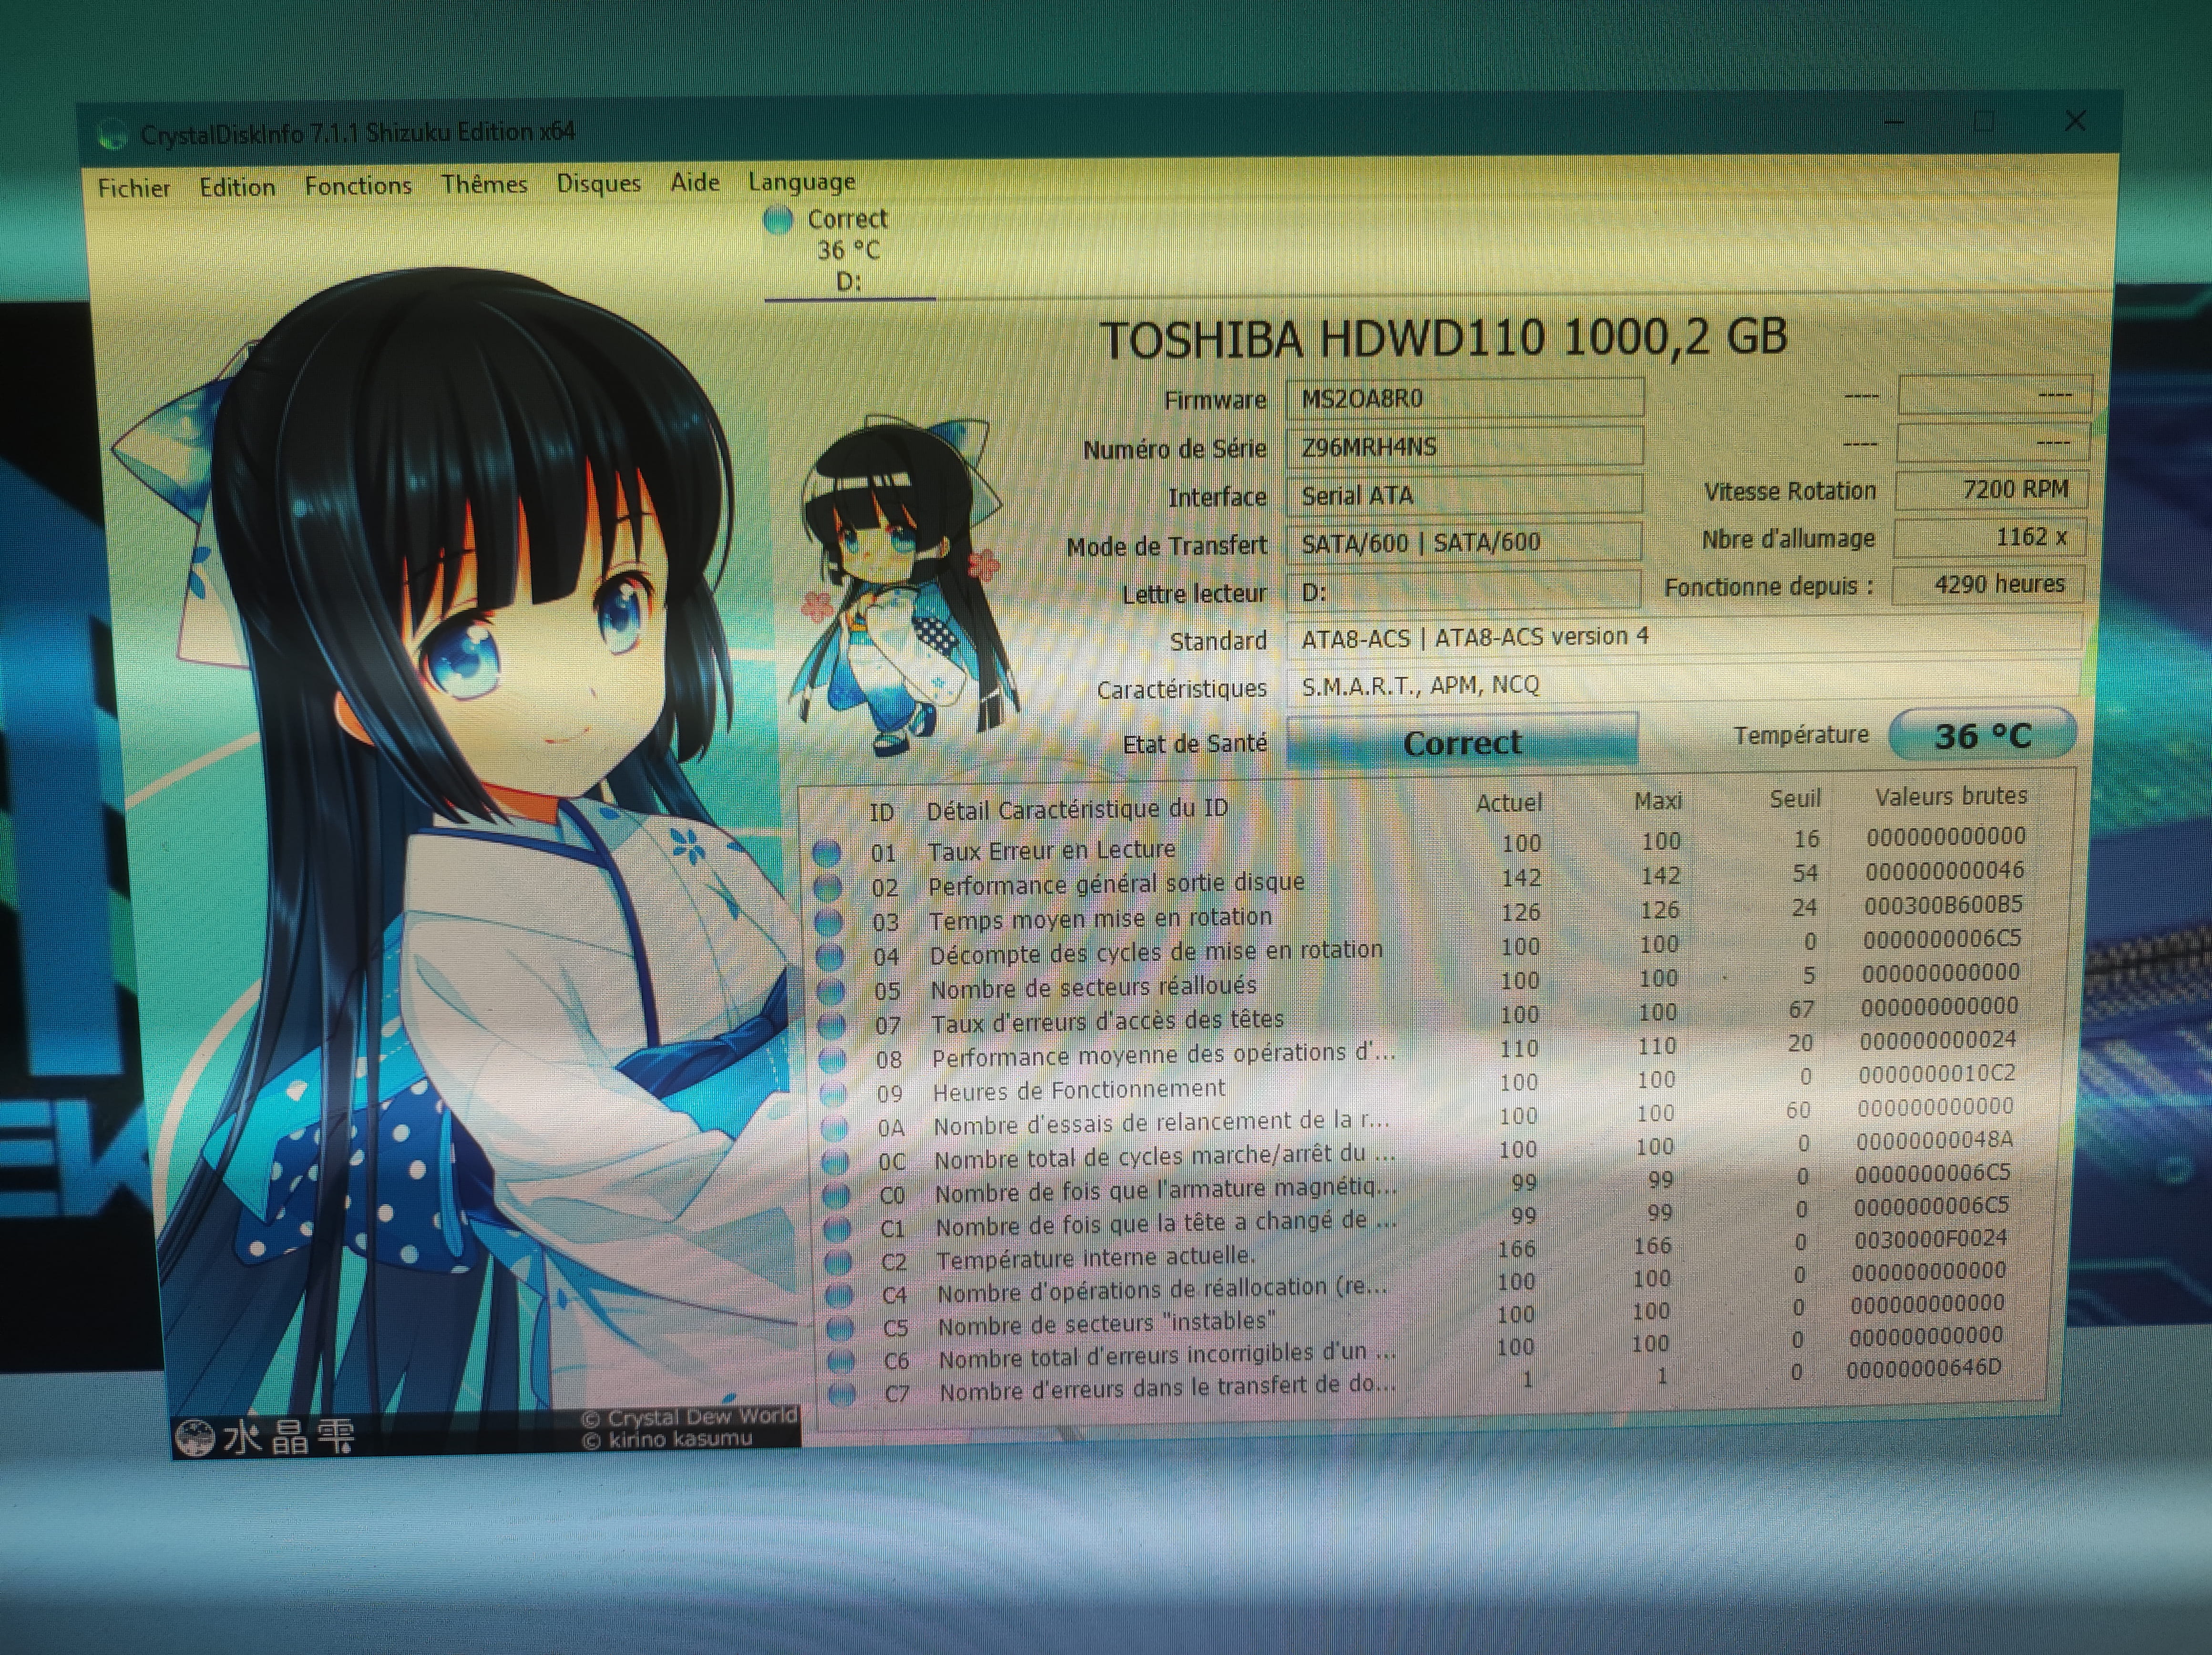This screenshot has width=2212, height=1655.
Task: Click the status orb for 02 Performance général sortie disque
Action: coord(828,887)
